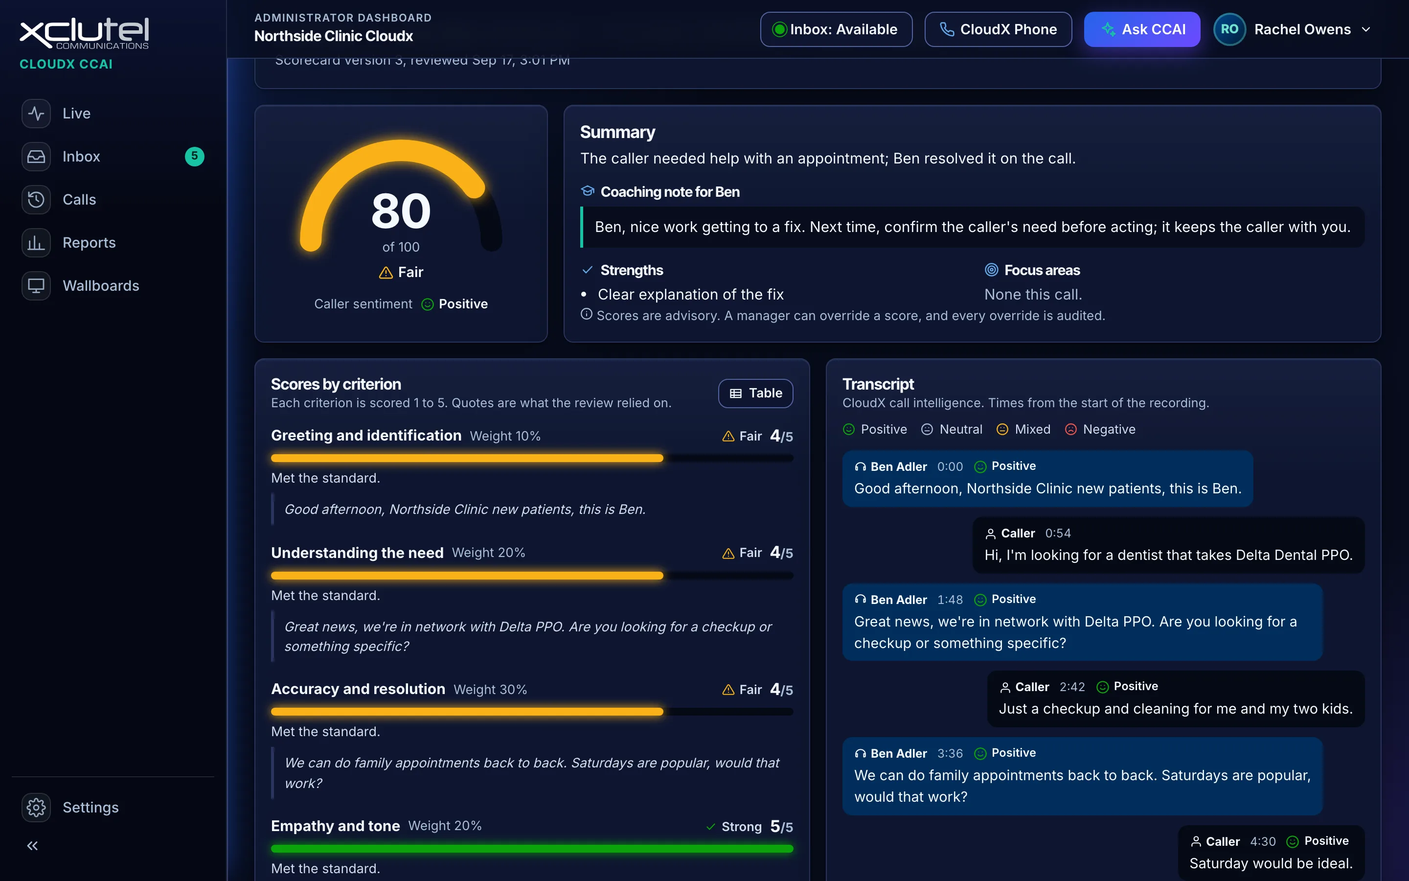The height and width of the screenshot is (881, 1409).
Task: Click the Understanding the need criterion heading
Action: (x=357, y=553)
